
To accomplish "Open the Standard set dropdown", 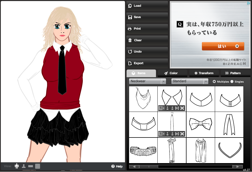I will coord(190,81).
